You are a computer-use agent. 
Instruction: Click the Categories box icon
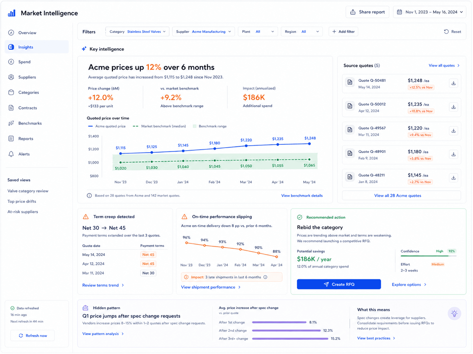(x=11, y=92)
